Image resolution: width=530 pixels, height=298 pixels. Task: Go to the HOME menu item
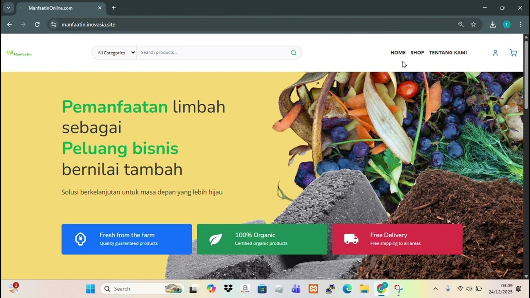pyautogui.click(x=398, y=53)
